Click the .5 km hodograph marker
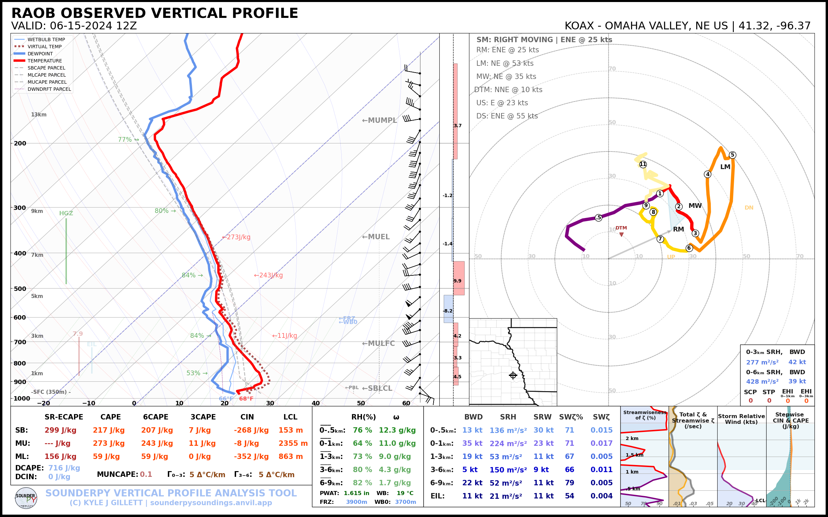828x517 pixels. click(598, 218)
